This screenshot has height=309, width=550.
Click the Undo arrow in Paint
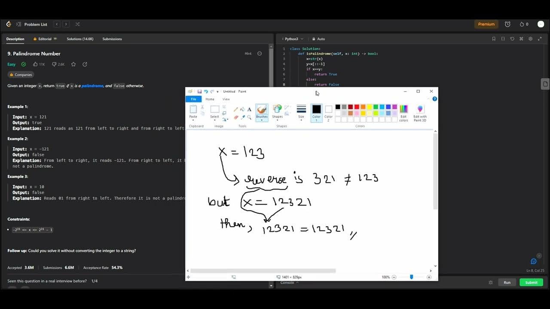click(x=206, y=91)
